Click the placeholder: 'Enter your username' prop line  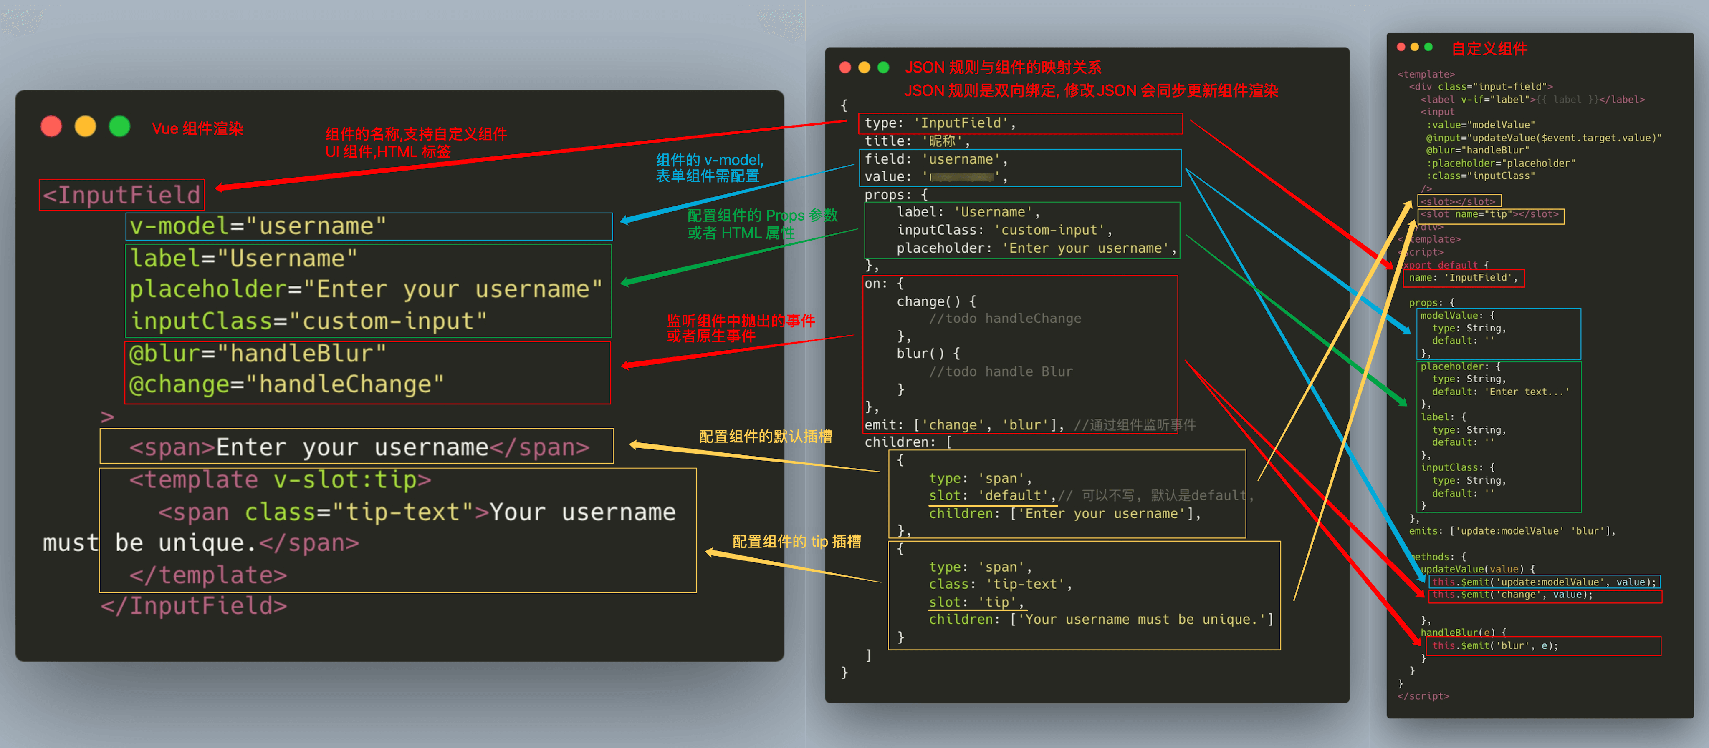click(1035, 248)
